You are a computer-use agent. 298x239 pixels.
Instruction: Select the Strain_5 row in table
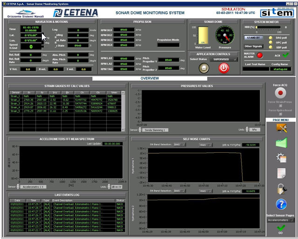[65, 111]
